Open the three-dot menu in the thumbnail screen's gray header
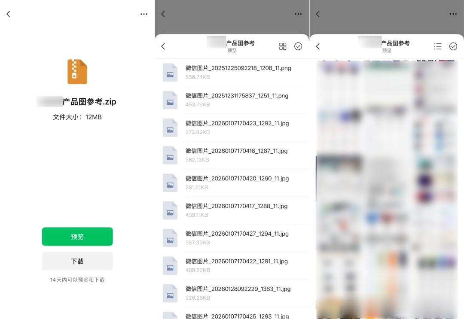 (453, 14)
